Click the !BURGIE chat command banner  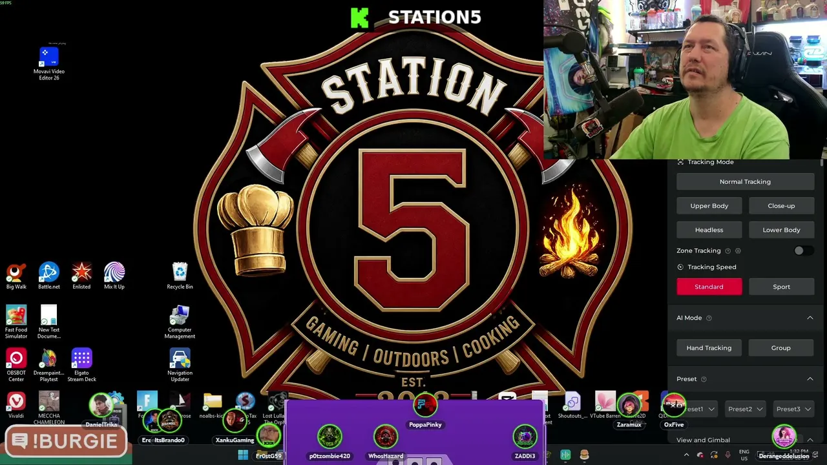(x=66, y=441)
